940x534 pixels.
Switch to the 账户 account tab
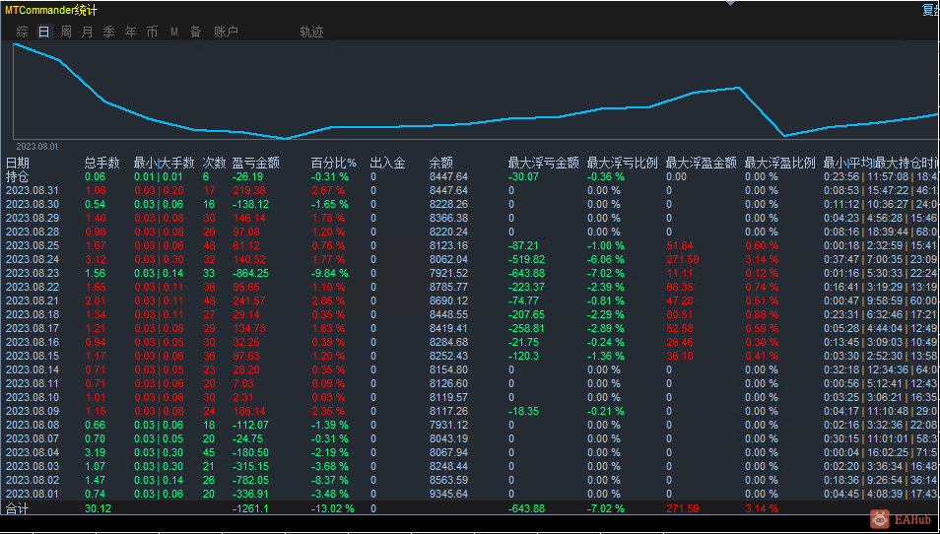[x=226, y=32]
